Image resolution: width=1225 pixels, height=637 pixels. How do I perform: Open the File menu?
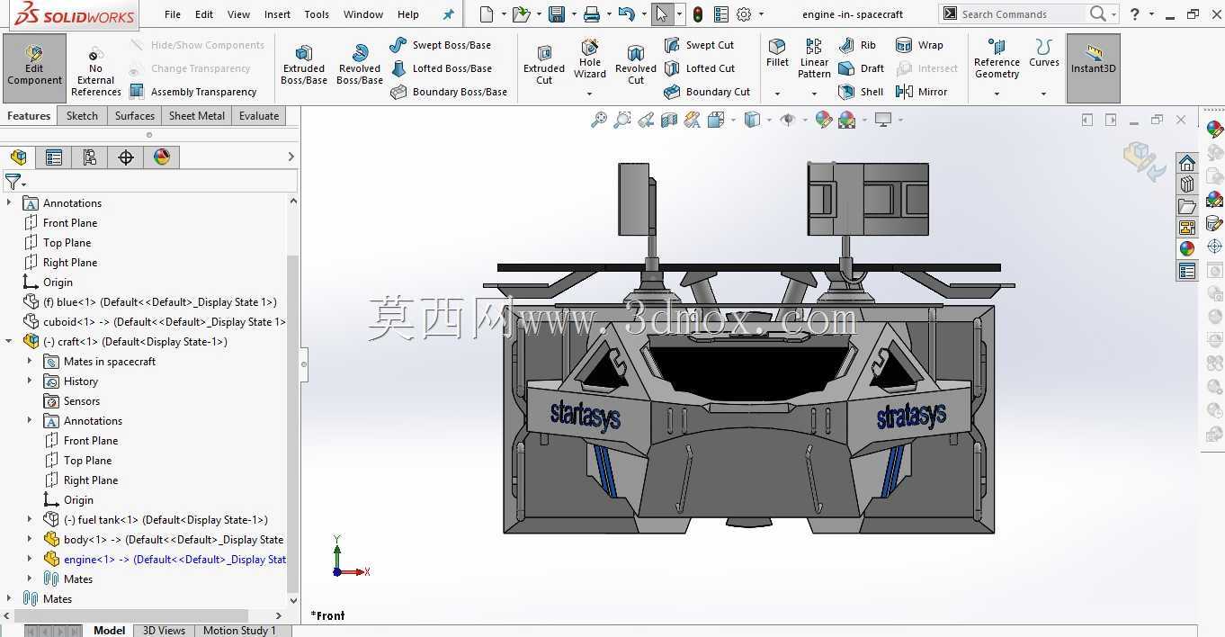point(173,14)
